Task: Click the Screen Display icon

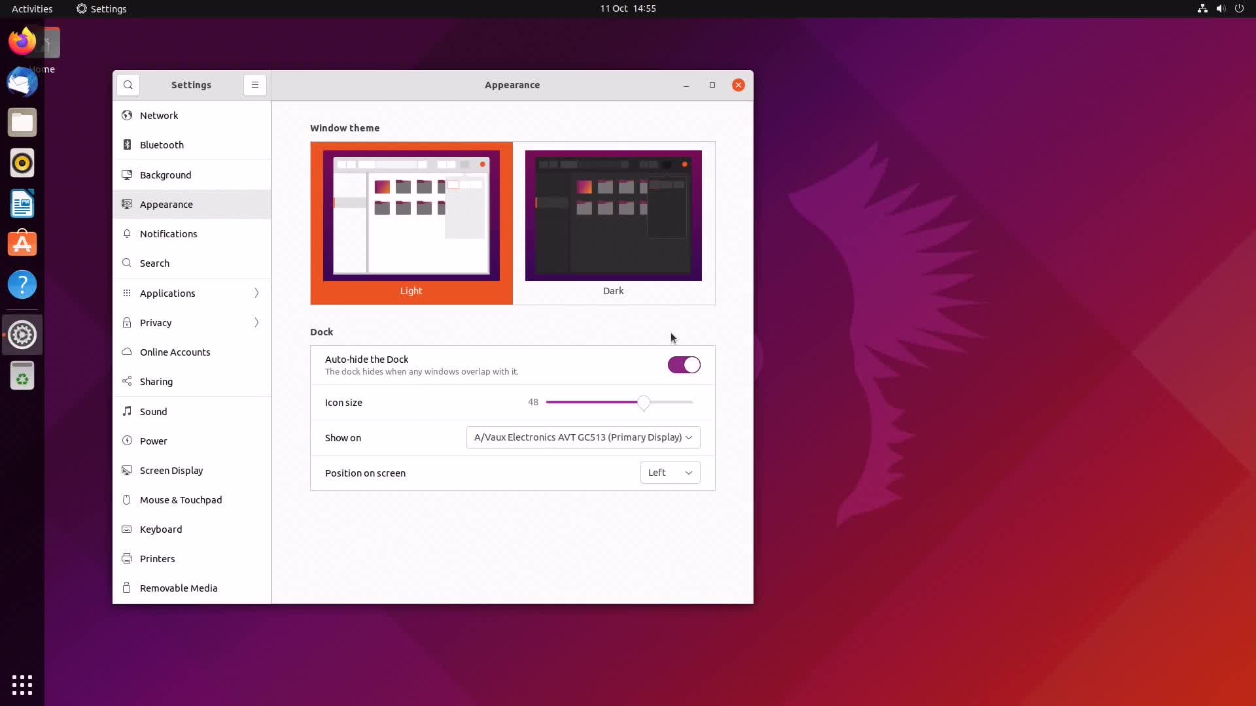Action: [127, 471]
